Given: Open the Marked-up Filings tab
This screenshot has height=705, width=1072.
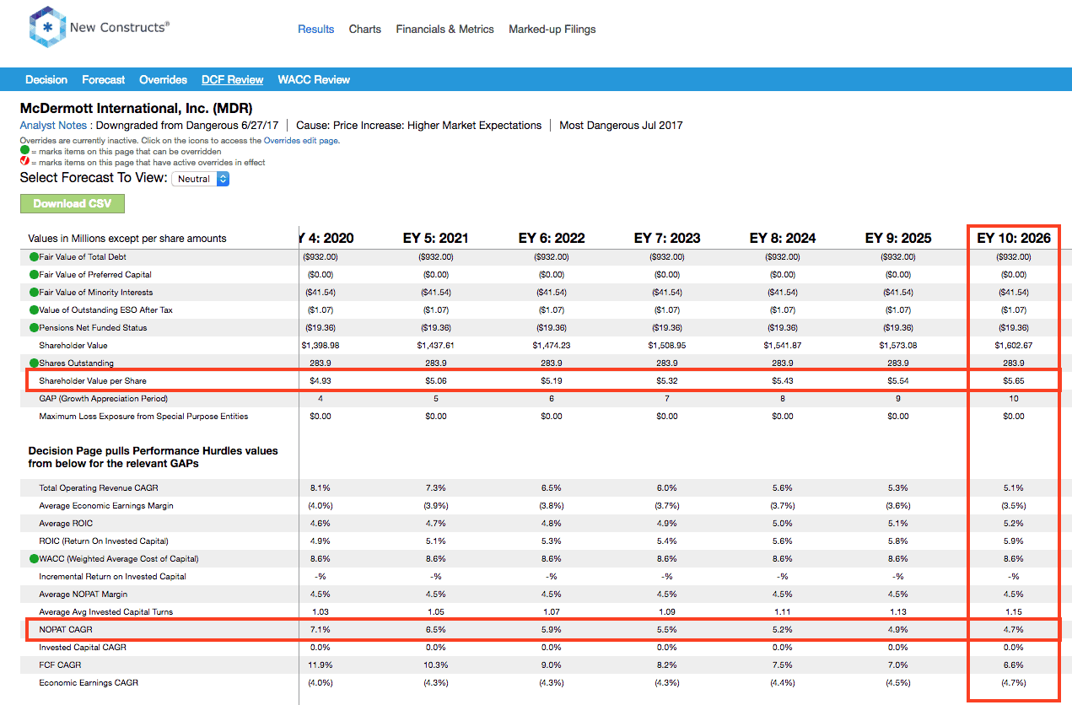Looking at the screenshot, I should click(552, 29).
